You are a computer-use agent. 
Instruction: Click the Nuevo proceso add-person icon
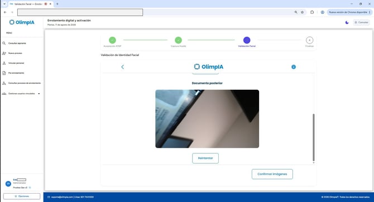(x=4, y=53)
